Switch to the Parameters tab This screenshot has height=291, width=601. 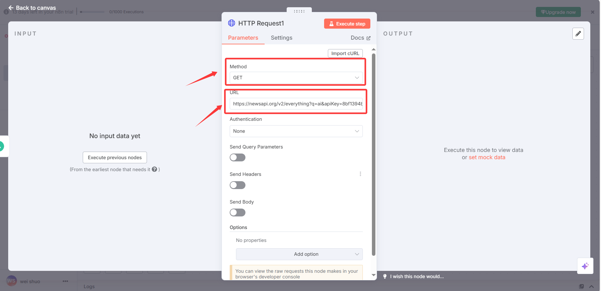click(243, 38)
